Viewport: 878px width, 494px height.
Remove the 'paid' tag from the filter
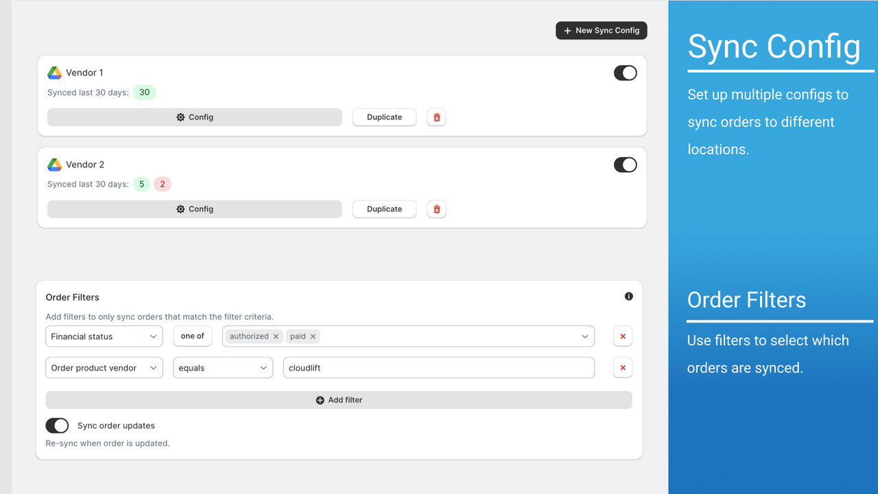tap(313, 336)
